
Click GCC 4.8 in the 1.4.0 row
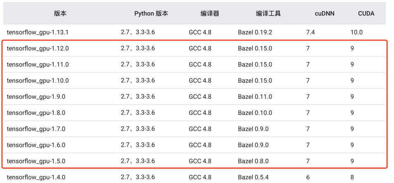tap(200, 177)
